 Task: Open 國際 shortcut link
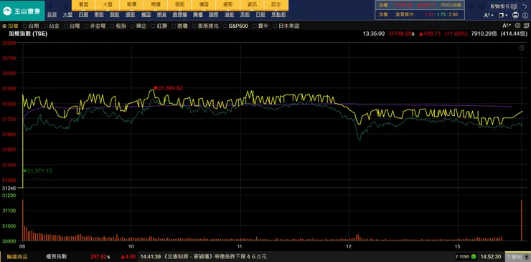click(213, 15)
